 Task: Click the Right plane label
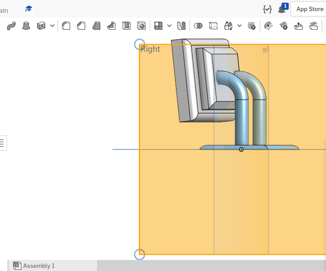tap(150, 49)
